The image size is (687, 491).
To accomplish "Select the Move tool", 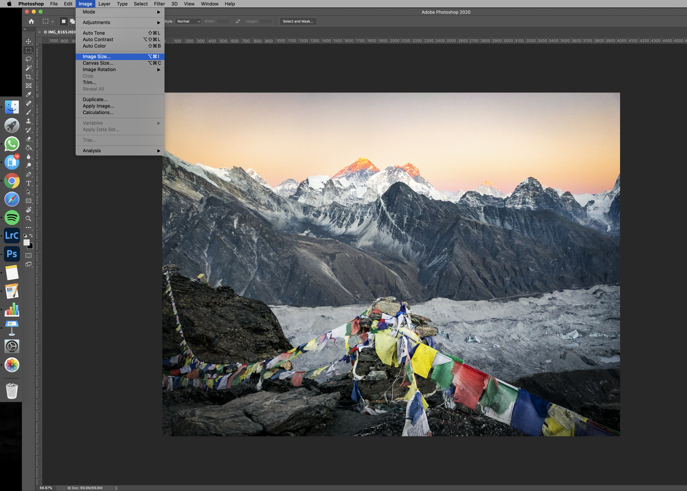I will tap(29, 42).
